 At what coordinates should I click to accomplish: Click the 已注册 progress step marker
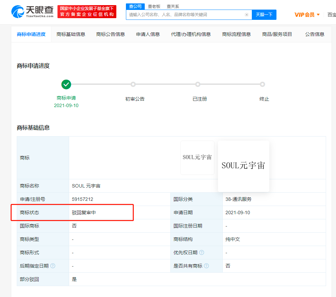tap(198, 85)
